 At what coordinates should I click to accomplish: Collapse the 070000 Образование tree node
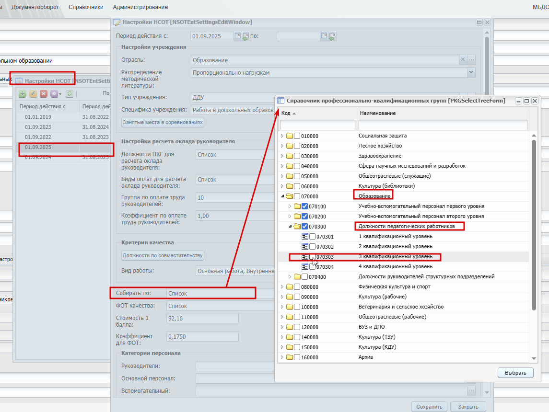282,196
